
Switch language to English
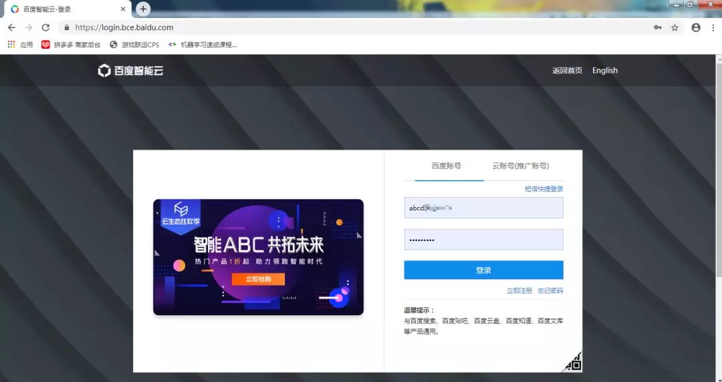[605, 70]
